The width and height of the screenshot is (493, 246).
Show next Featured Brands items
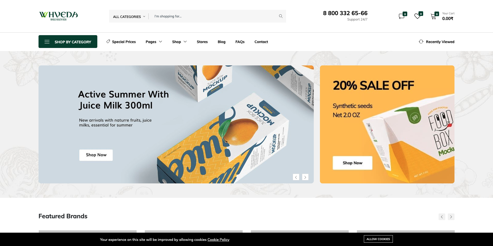point(451,217)
